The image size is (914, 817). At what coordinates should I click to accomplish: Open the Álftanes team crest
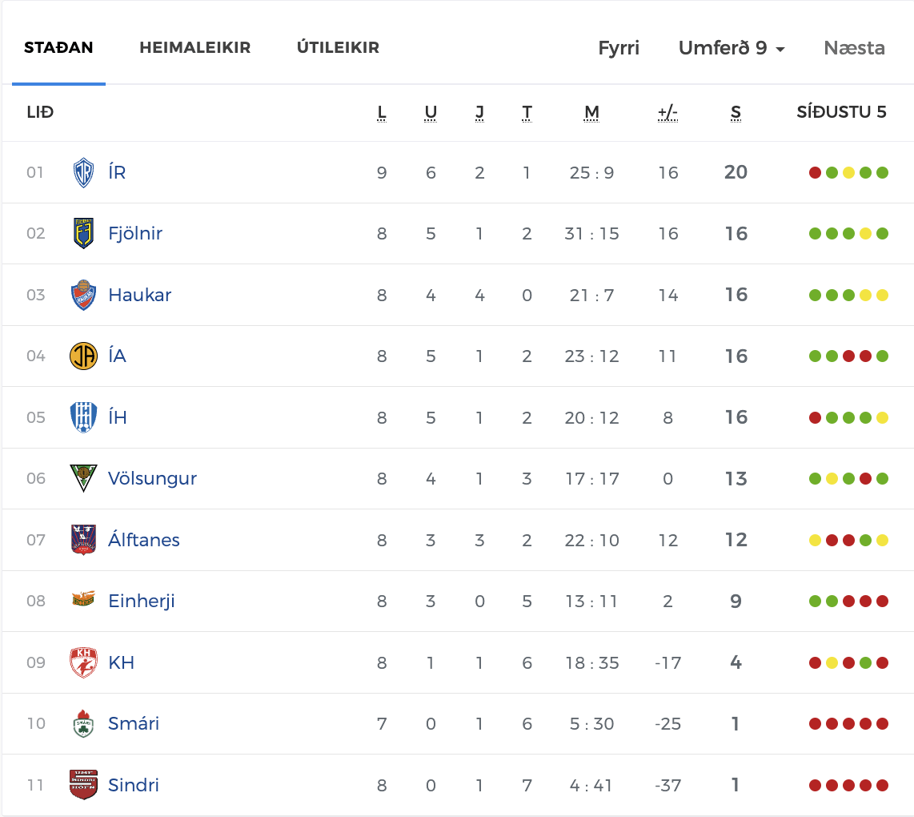point(83,540)
